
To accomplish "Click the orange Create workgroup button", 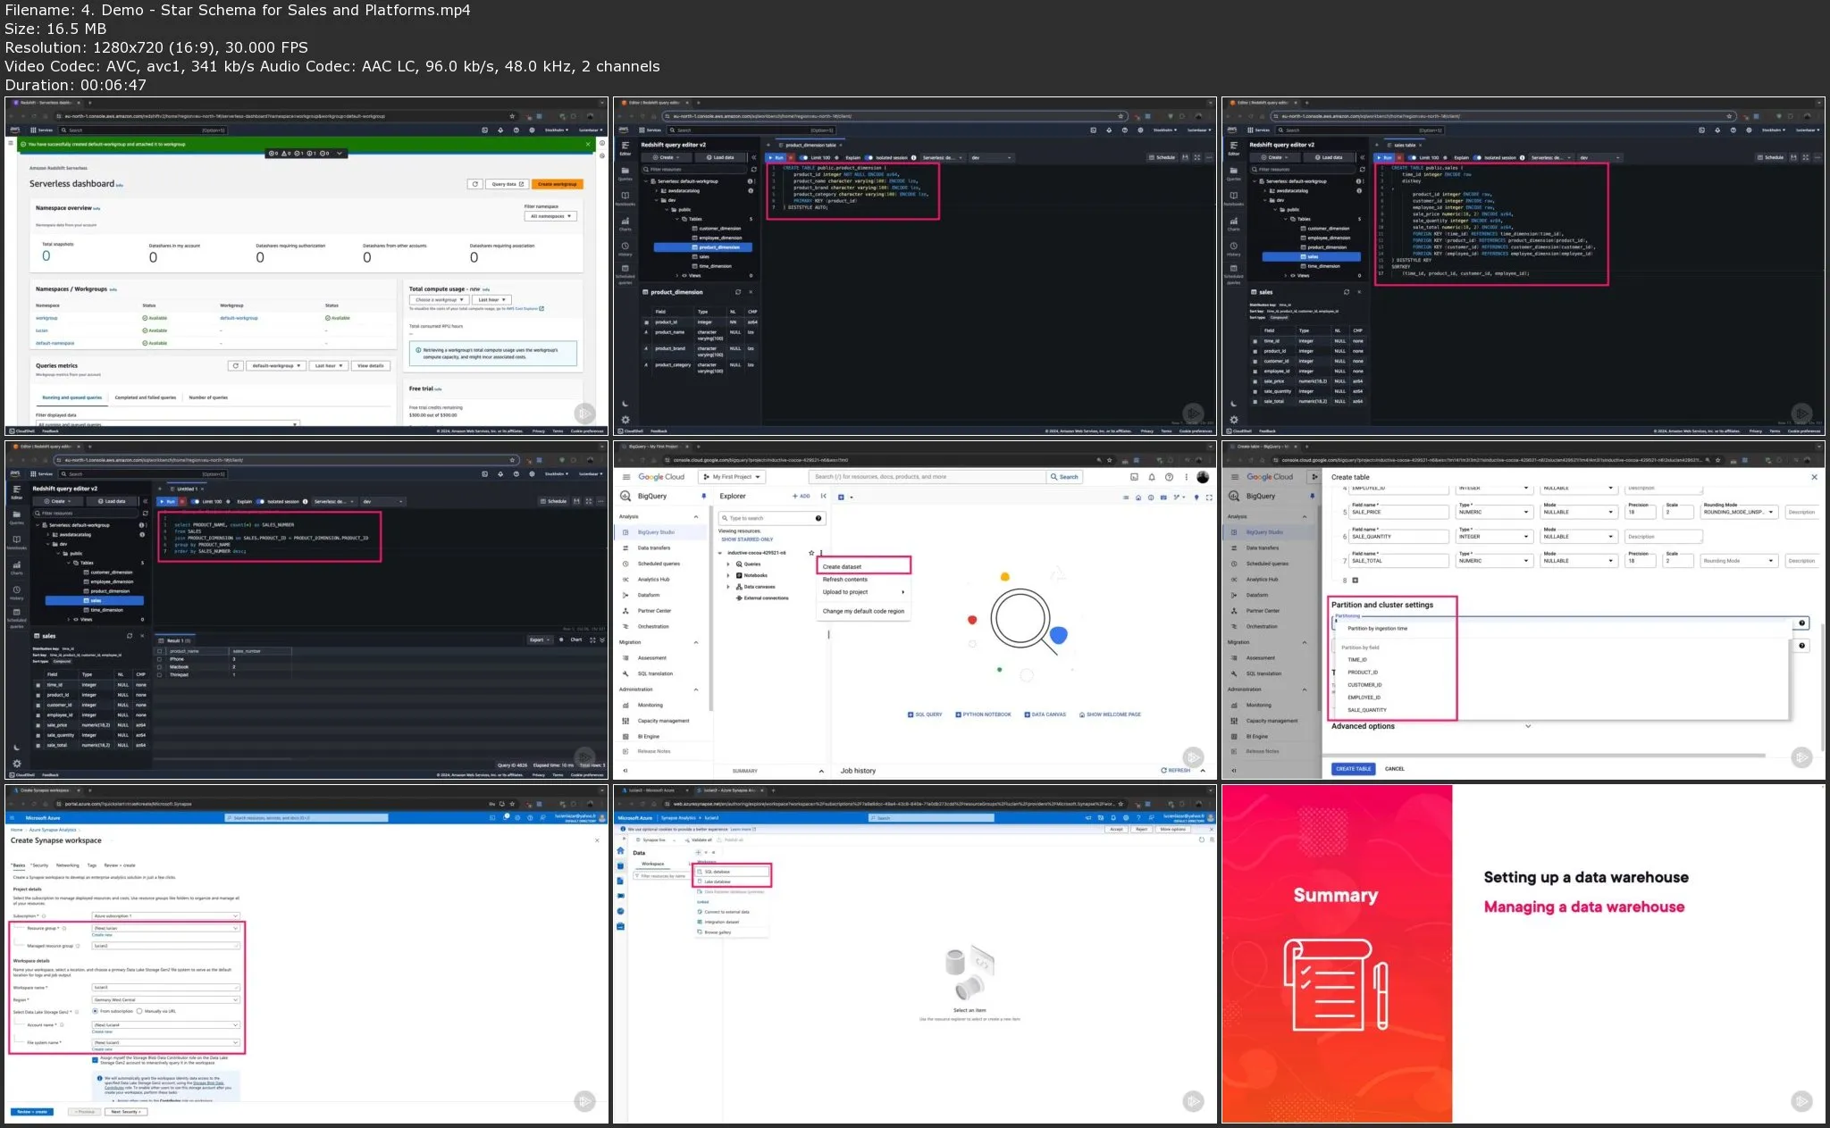I will [x=556, y=184].
